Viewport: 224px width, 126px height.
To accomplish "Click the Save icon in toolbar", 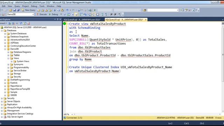I will click(14, 10).
